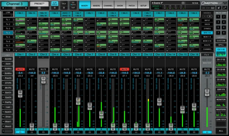Toggle mute group 8
The width and height of the screenshot is (229, 136).
(224, 33)
